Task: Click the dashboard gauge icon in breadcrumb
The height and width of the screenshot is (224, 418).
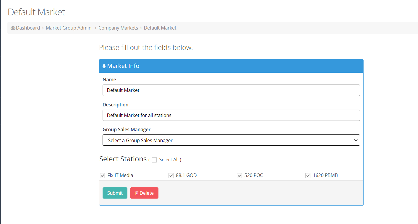Action: coord(13,28)
